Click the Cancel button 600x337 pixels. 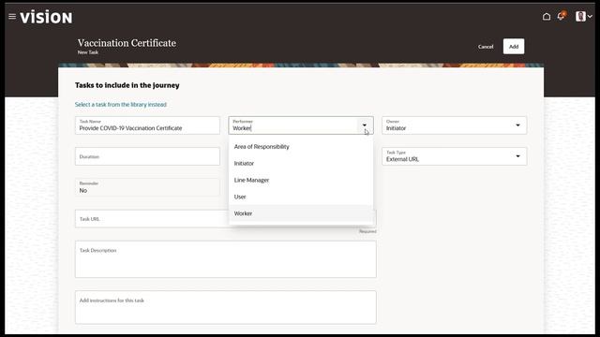[486, 47]
